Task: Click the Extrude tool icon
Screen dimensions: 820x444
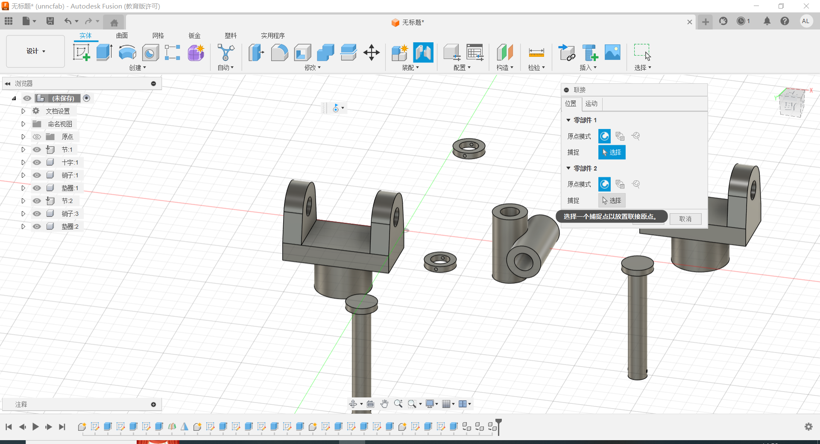Action: (x=104, y=53)
